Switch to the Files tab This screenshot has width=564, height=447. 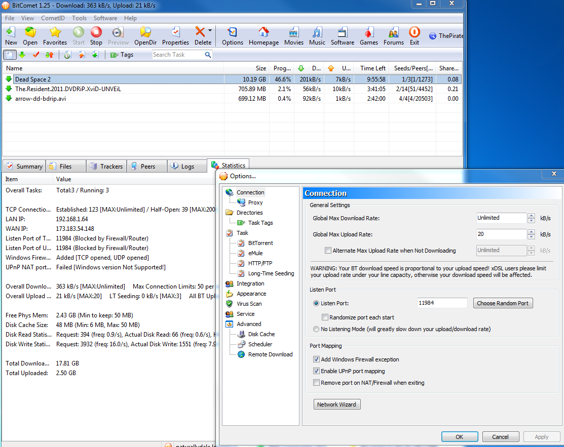click(66, 167)
